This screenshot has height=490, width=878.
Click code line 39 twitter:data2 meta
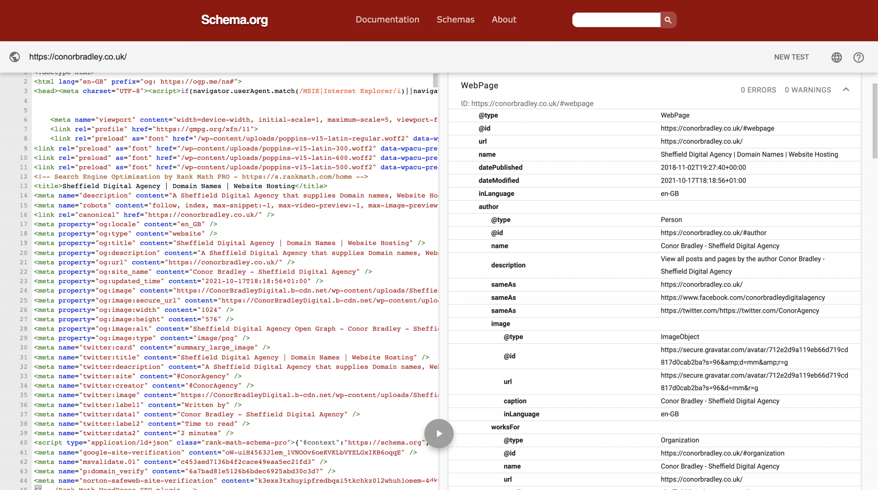pos(133,433)
